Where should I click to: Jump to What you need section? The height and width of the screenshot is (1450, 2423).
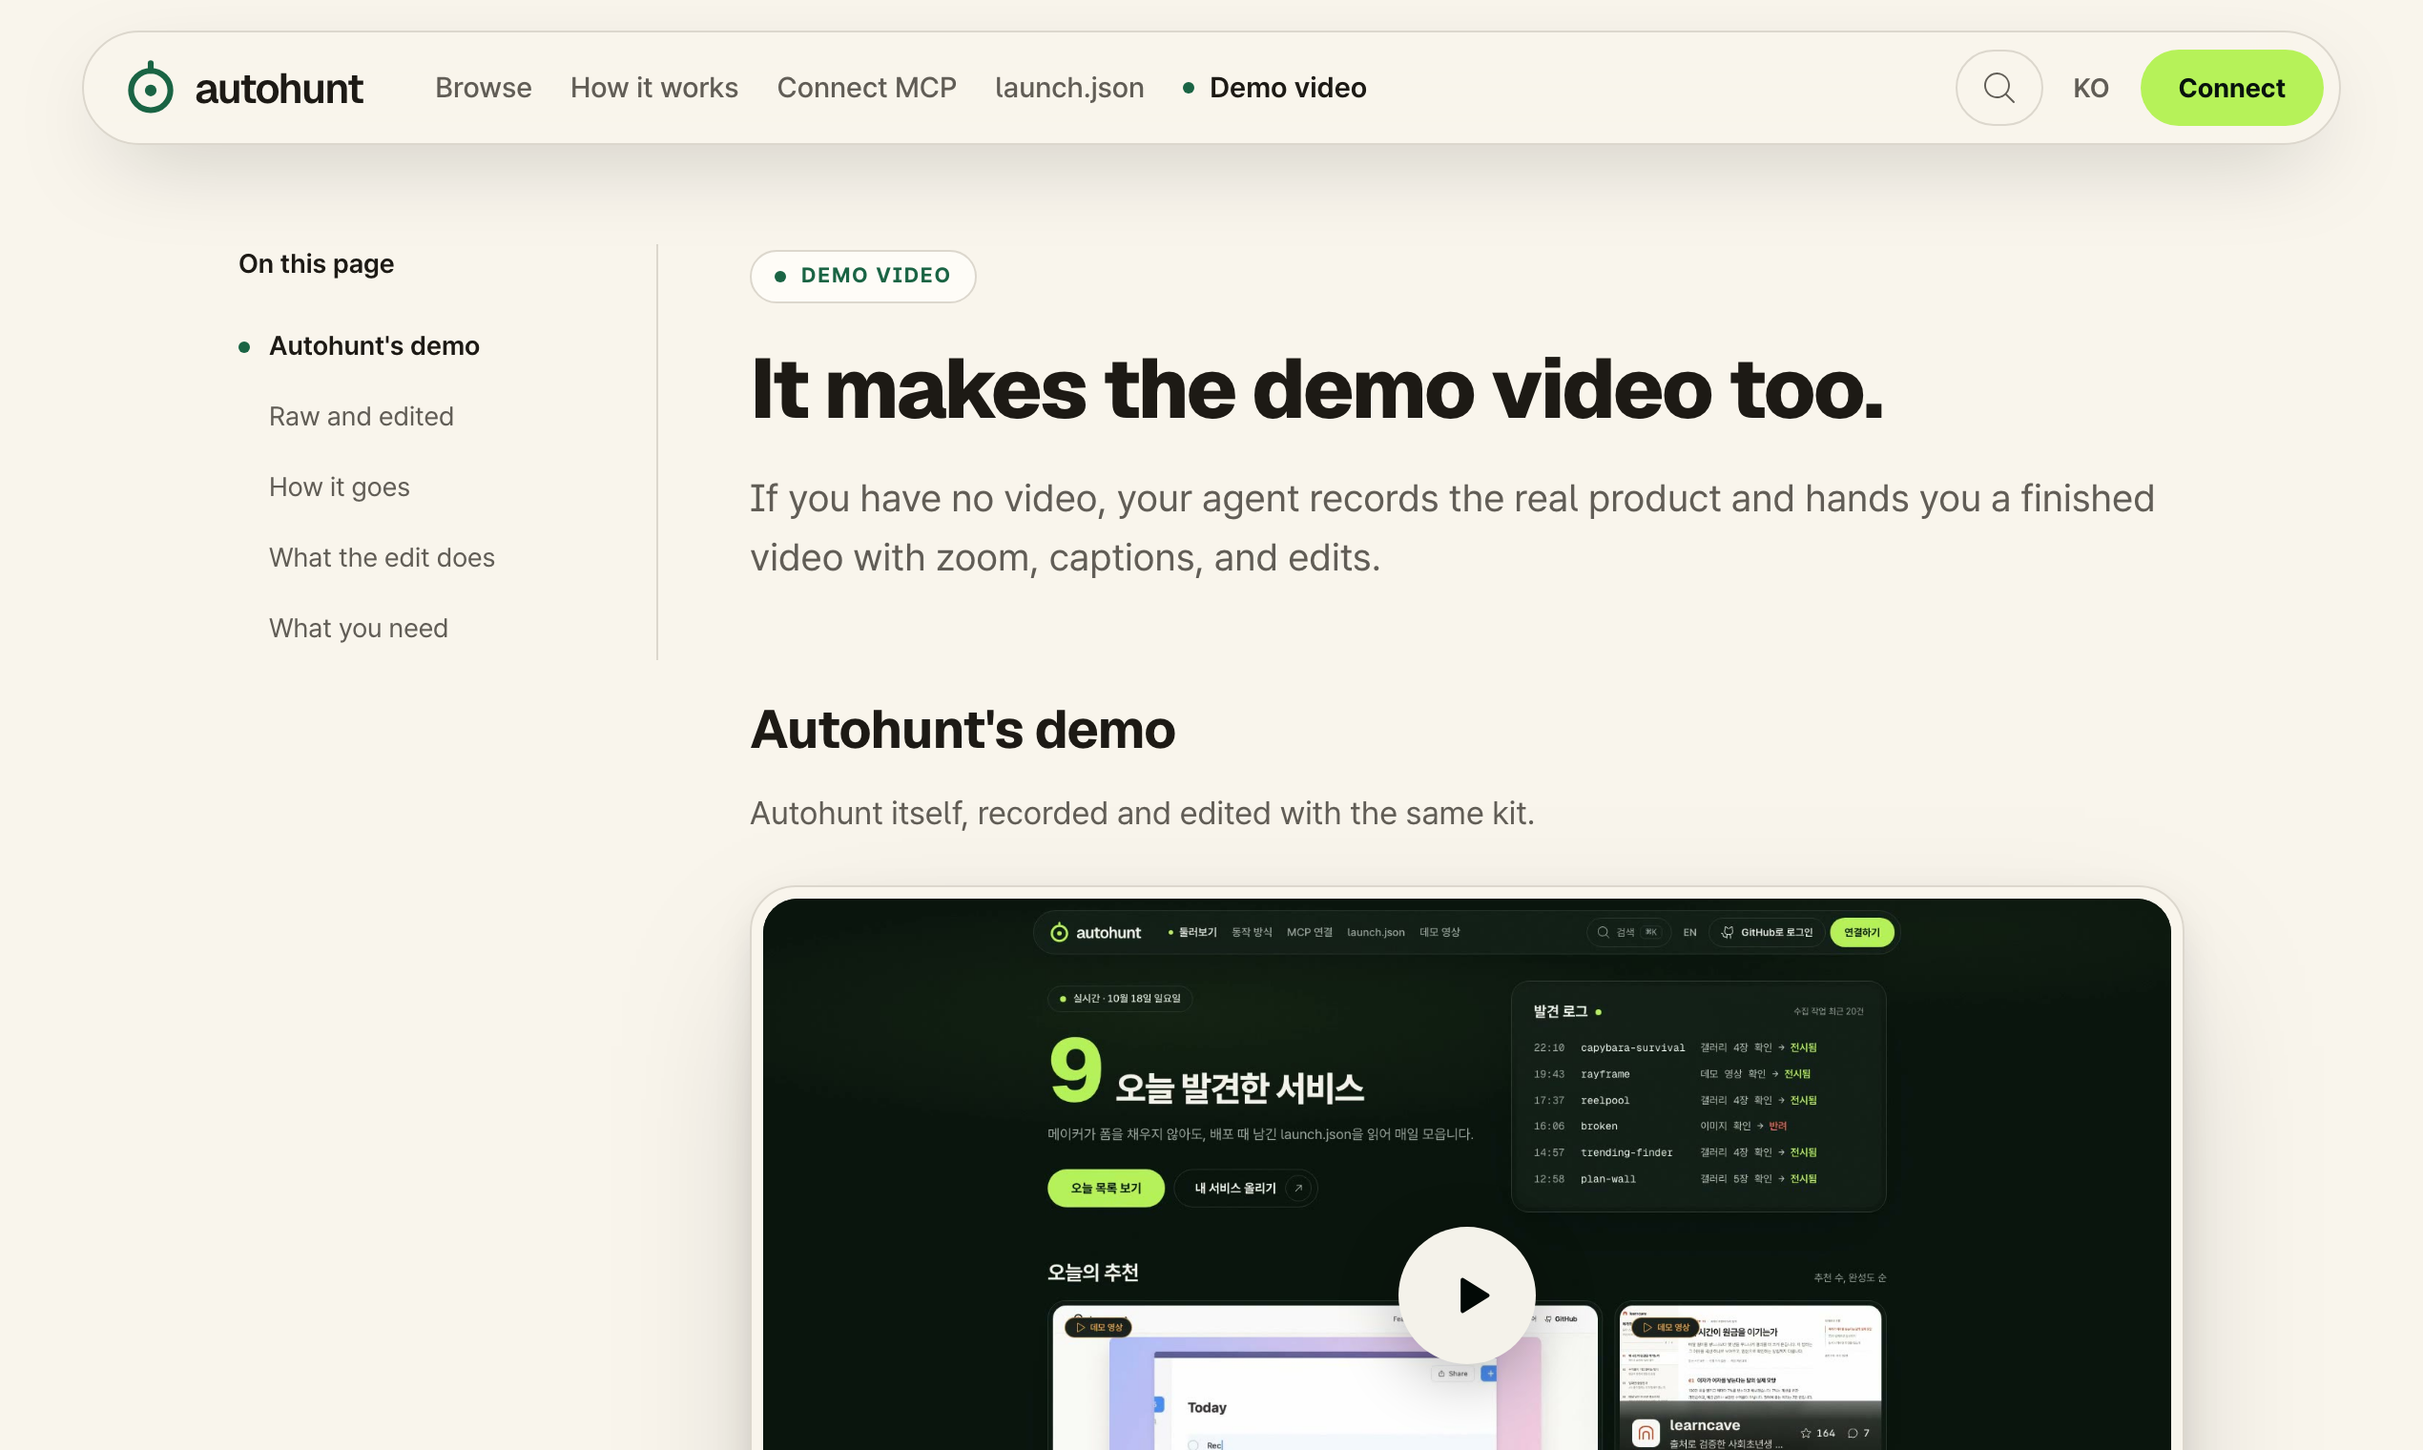click(358, 629)
